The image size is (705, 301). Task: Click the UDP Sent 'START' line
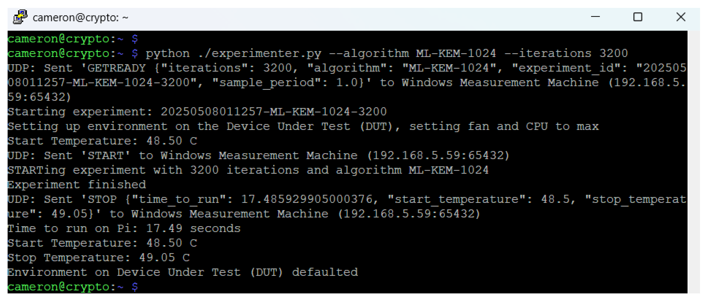259,155
